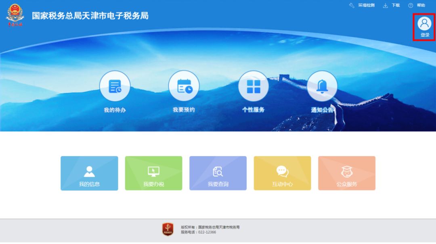Click the 通知公告 notification bell icon

click(x=323, y=85)
